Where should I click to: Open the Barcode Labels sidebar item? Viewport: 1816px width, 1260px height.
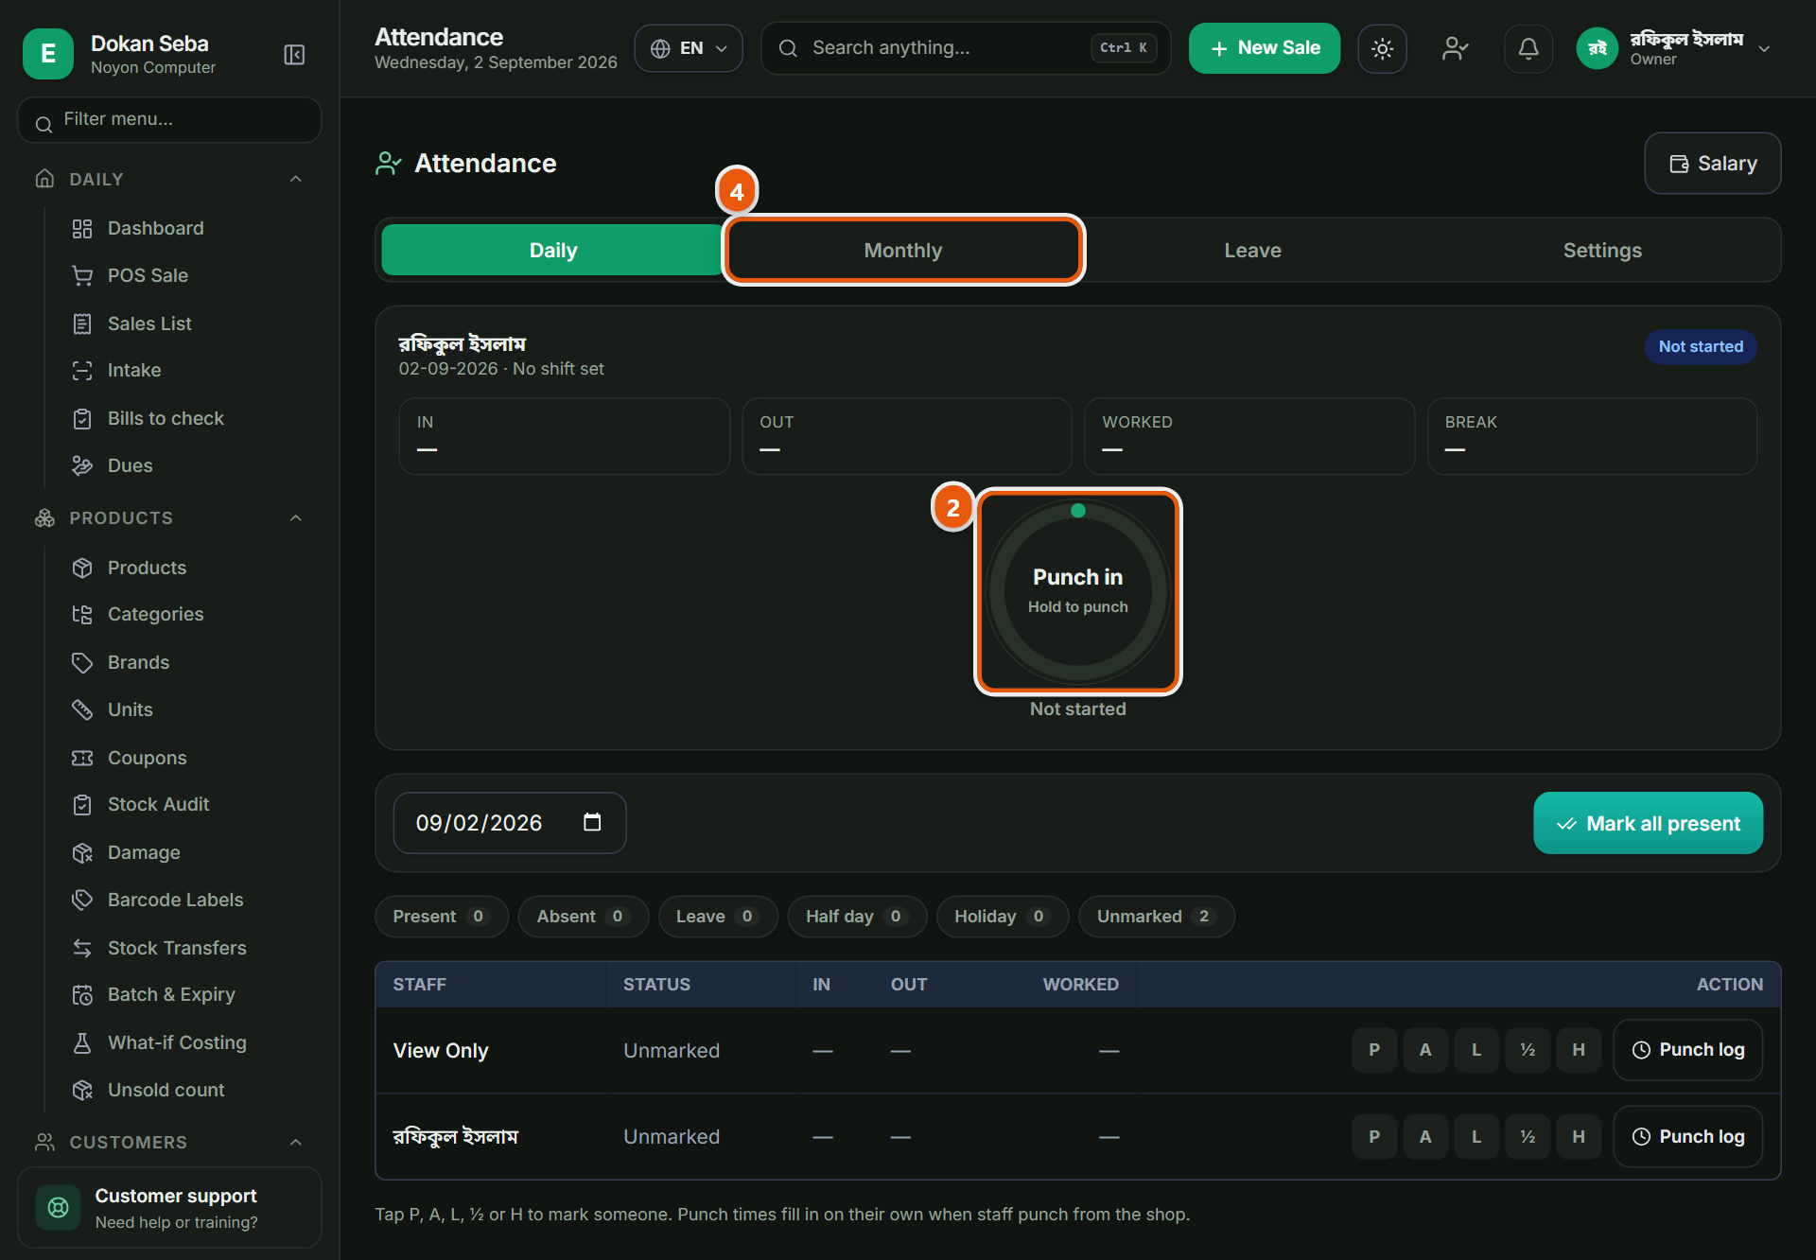[175, 900]
